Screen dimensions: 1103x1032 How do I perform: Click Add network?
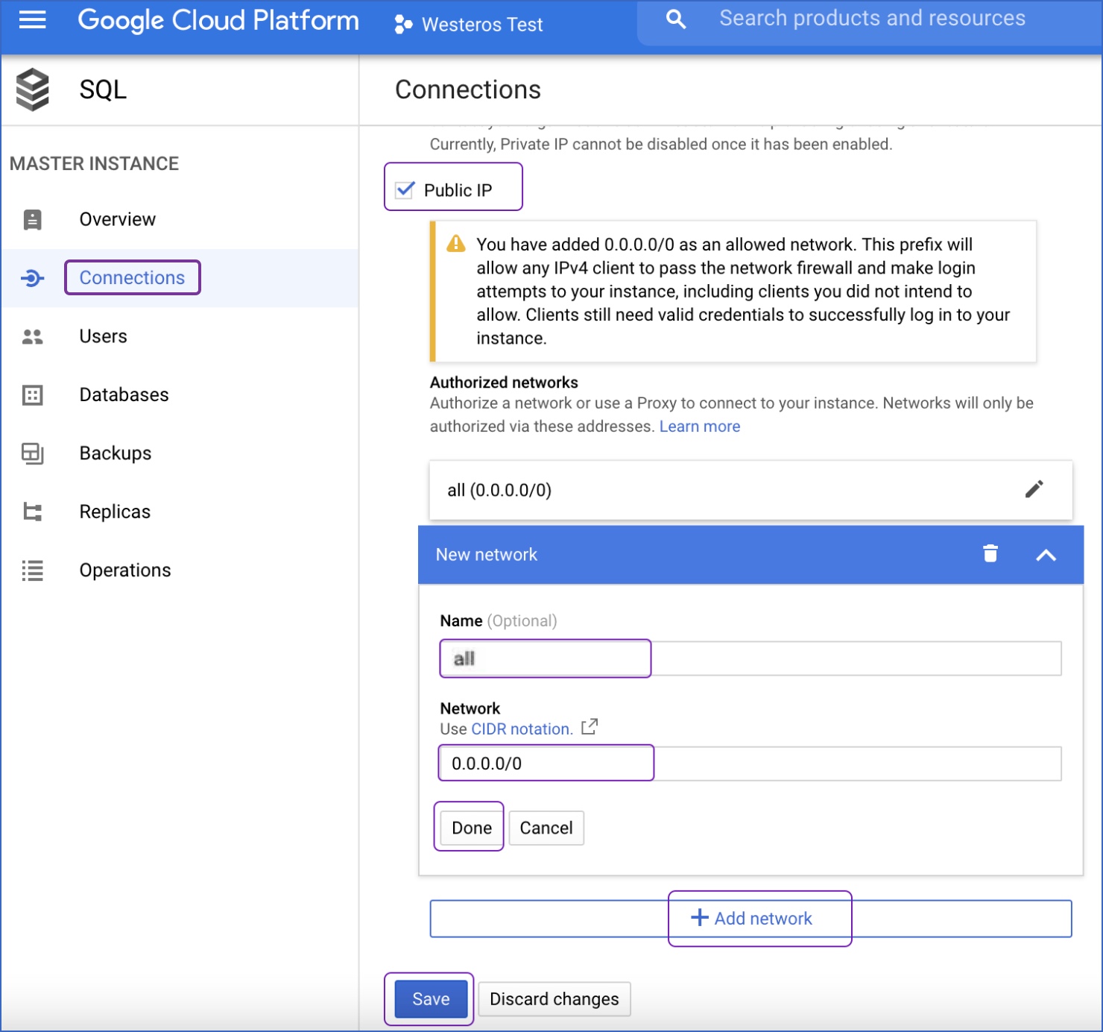(759, 918)
